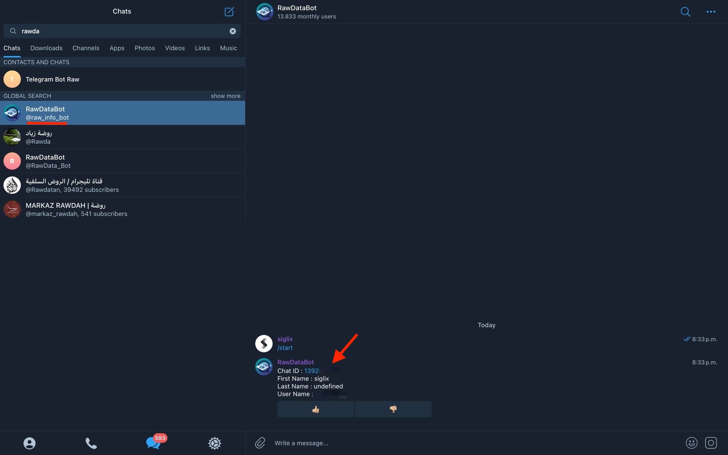The image size is (728, 455).
Task: Click siglix avatar beside /start message
Action: click(264, 344)
